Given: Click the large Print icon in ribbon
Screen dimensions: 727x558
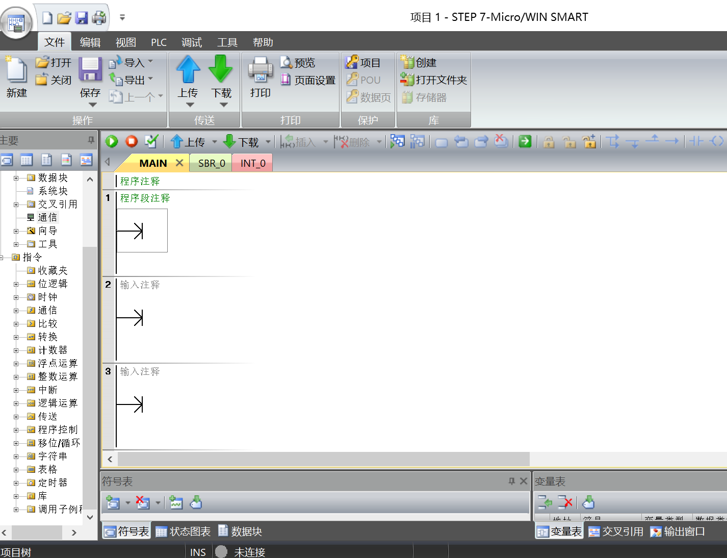Looking at the screenshot, I should (261, 69).
